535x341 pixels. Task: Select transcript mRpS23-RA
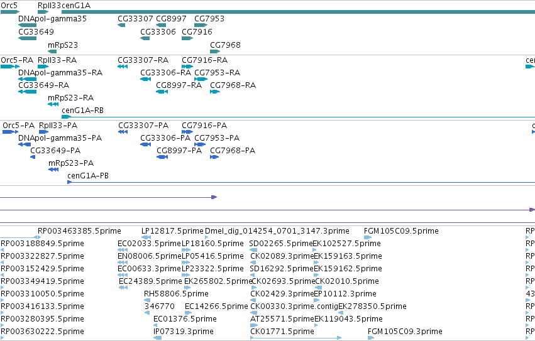click(53, 104)
